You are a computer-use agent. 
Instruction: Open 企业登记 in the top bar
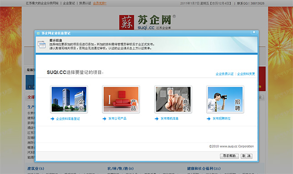69,3
